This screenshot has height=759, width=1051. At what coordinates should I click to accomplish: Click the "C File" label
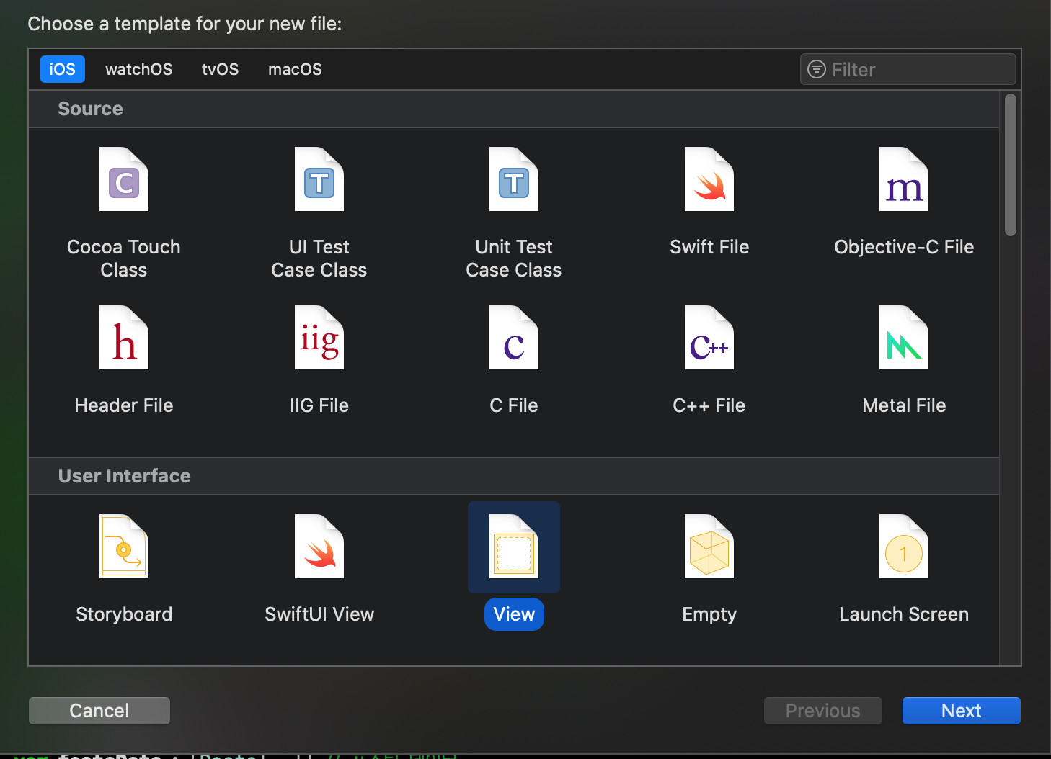point(514,405)
